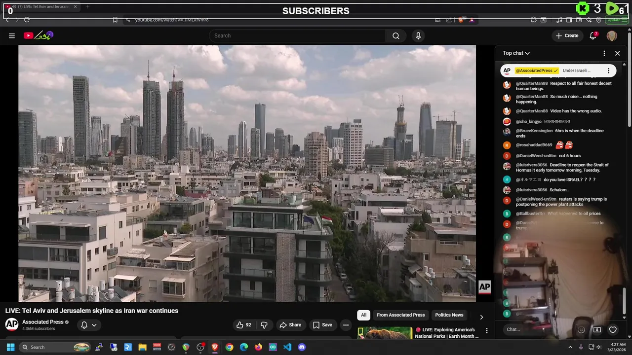Select the Politics News chip
The height and width of the screenshot is (355, 632).
pos(449,315)
